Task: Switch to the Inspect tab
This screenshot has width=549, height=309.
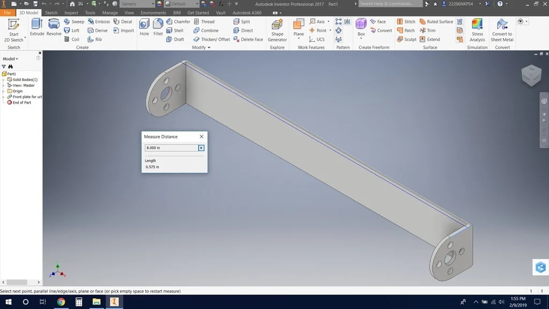Action: (x=71, y=13)
